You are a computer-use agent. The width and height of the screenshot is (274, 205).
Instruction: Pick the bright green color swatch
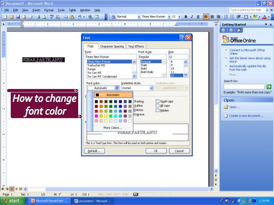111,116
